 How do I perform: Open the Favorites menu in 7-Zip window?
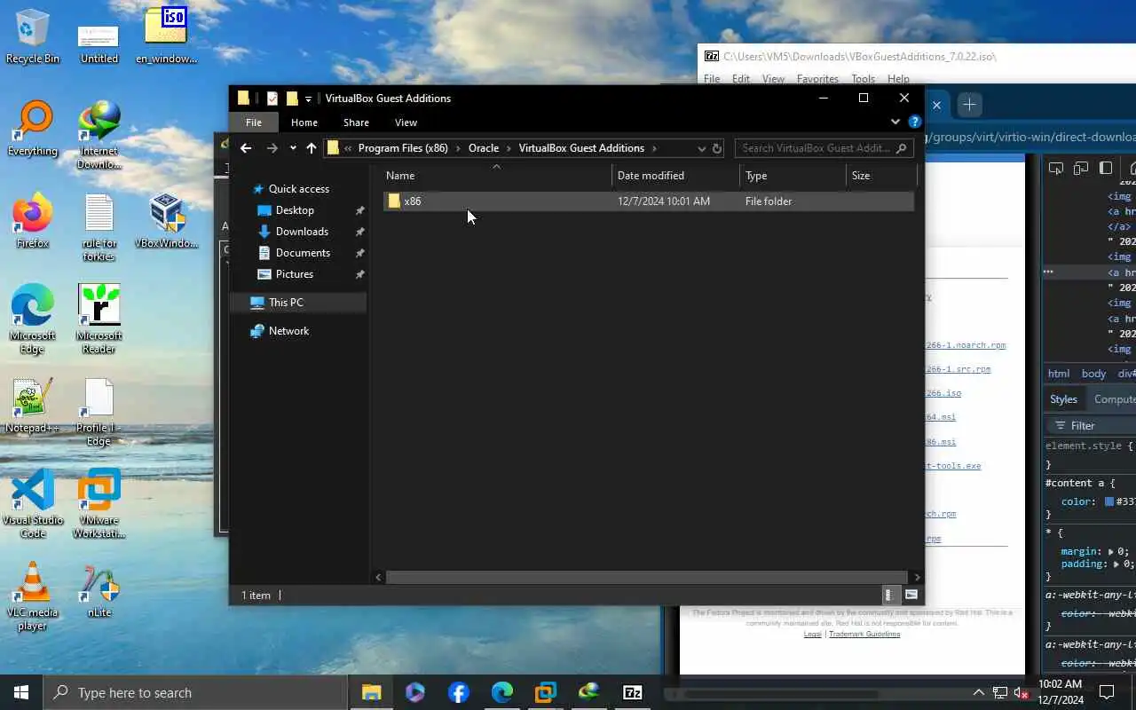[x=817, y=79]
